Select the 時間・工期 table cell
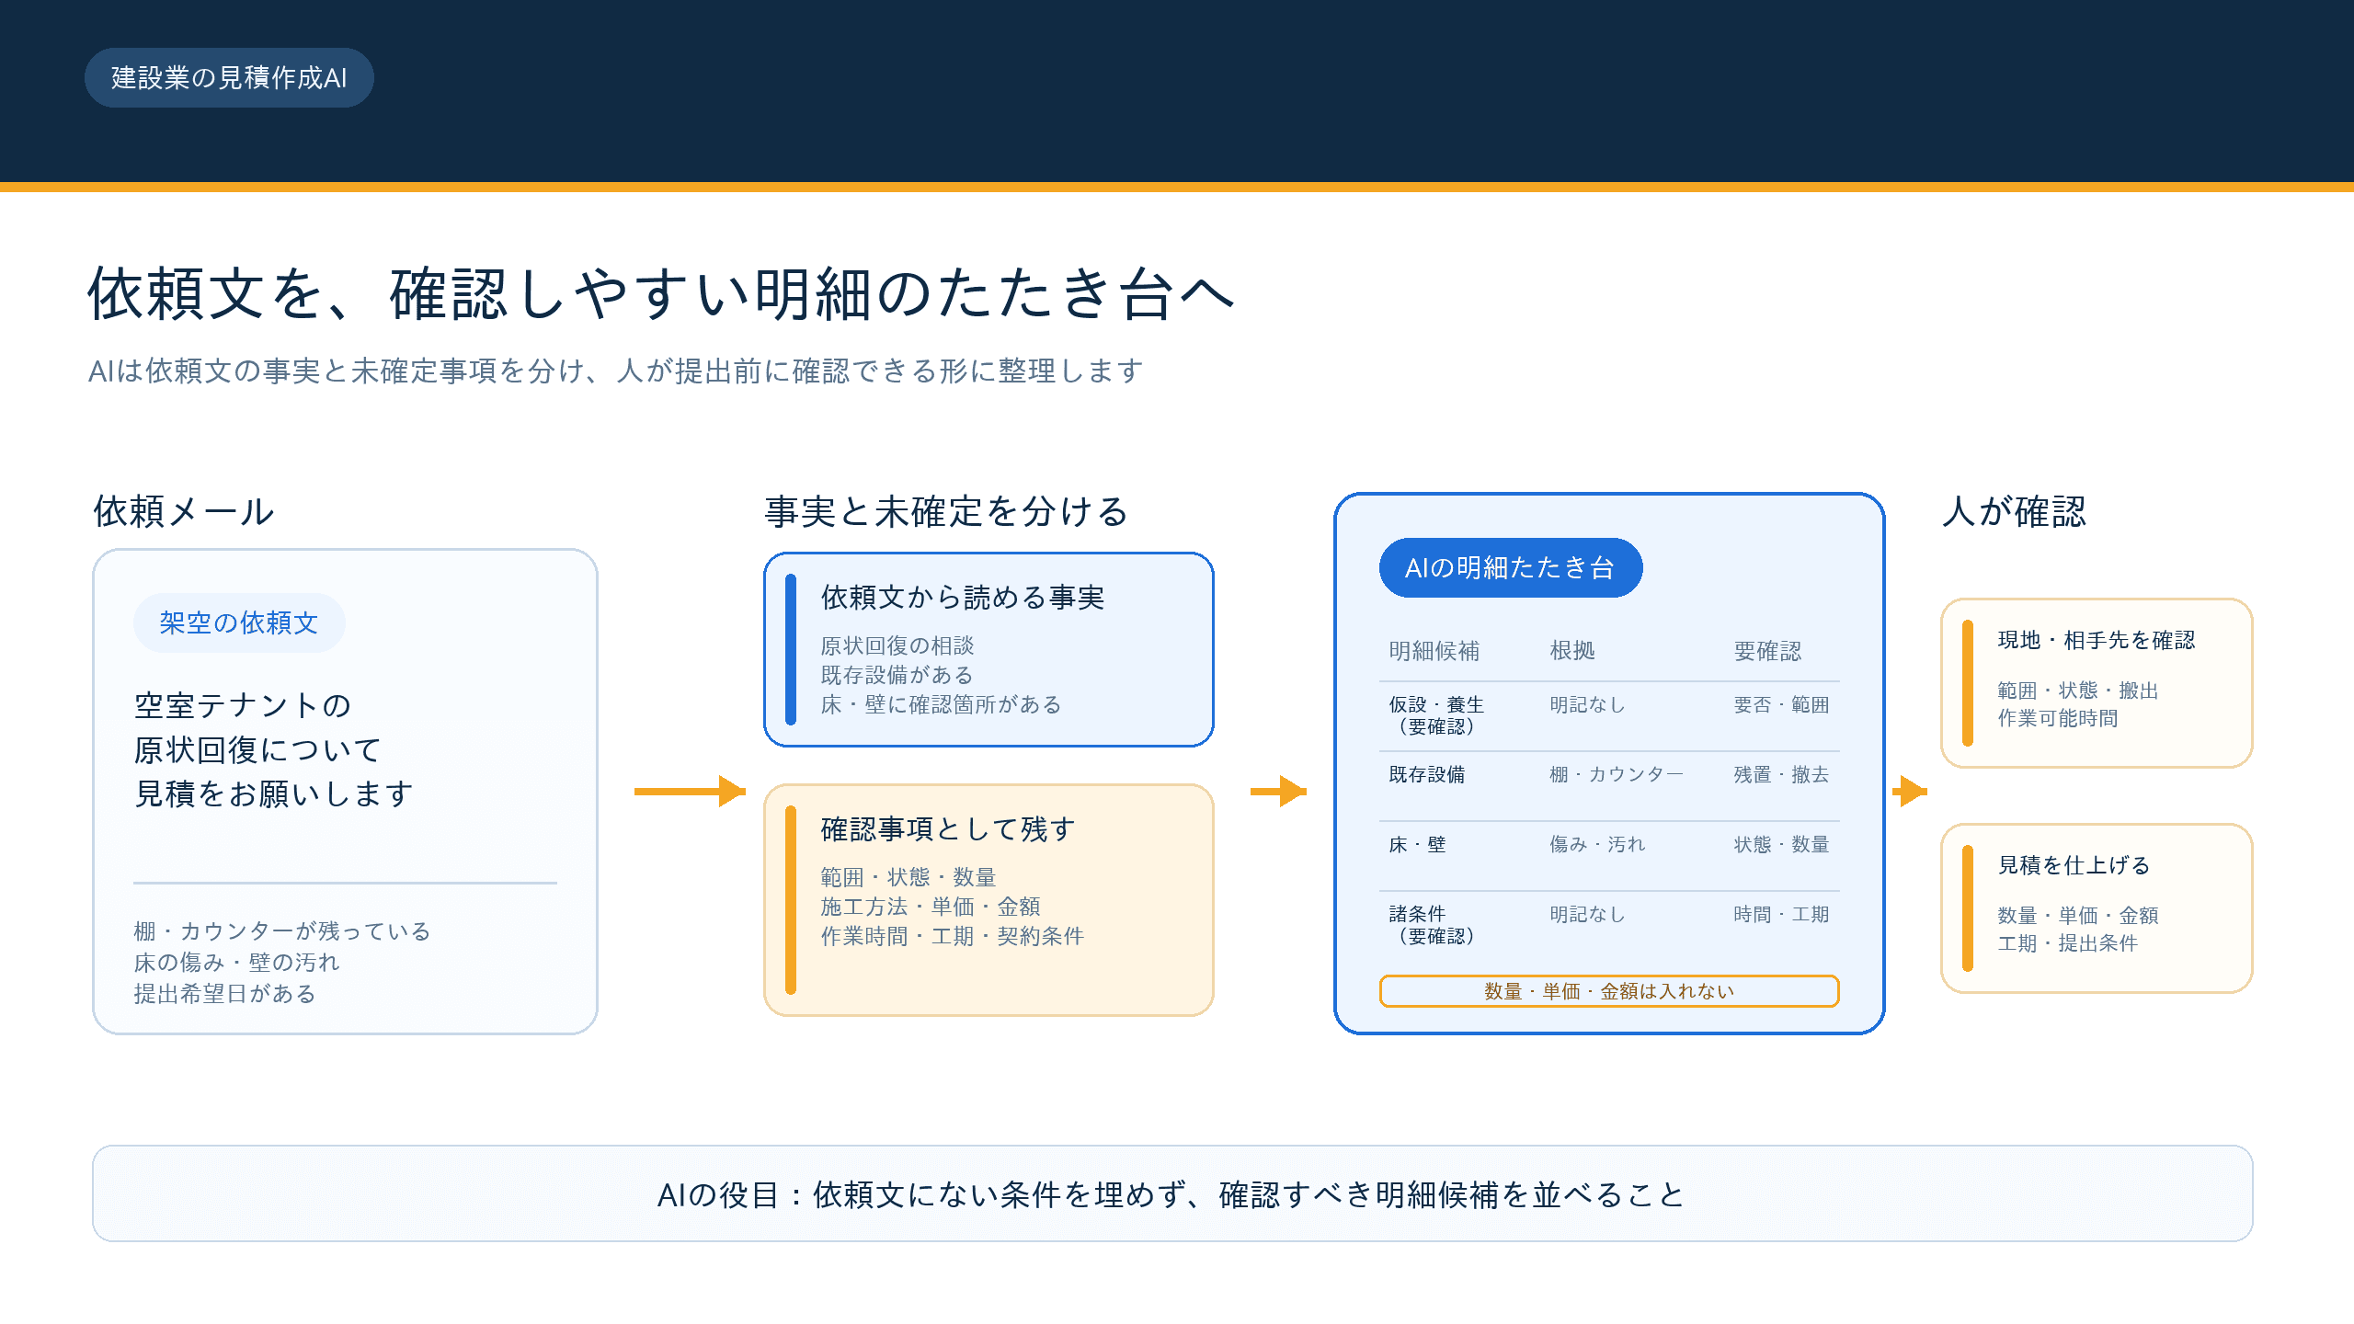2354x1324 pixels. (x=1781, y=914)
